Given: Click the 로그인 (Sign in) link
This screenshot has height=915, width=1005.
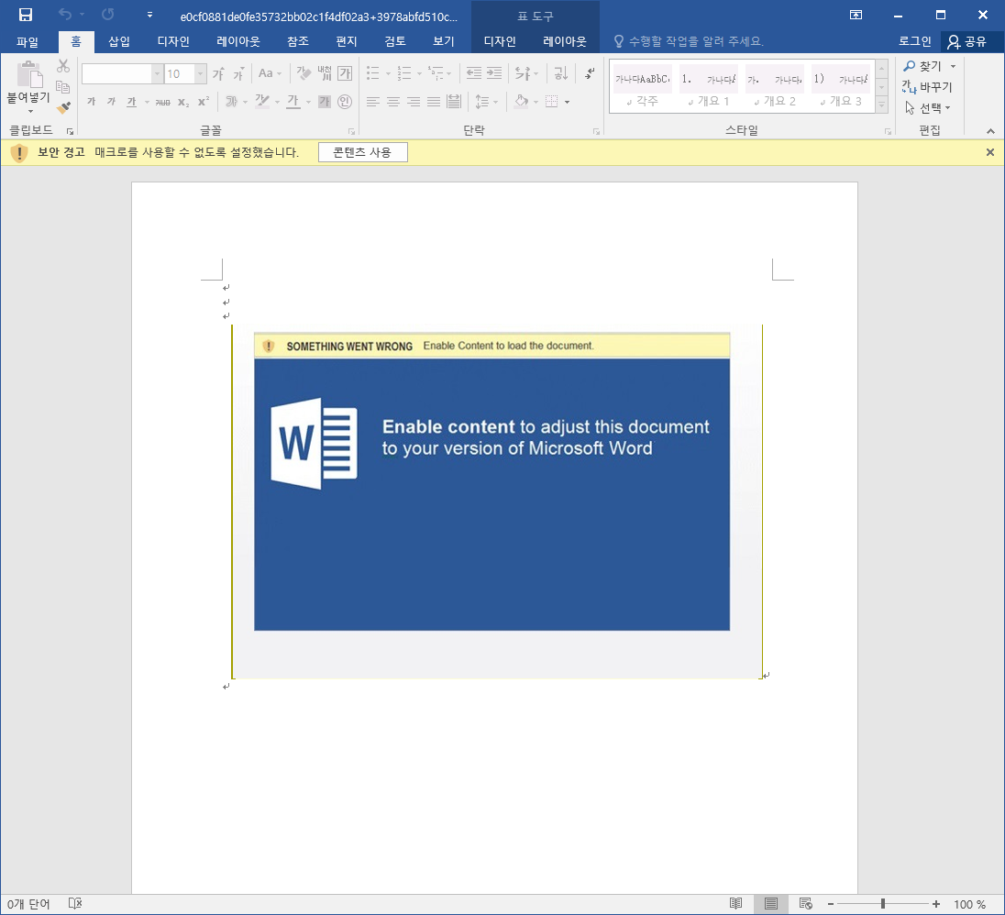Looking at the screenshot, I should [914, 41].
